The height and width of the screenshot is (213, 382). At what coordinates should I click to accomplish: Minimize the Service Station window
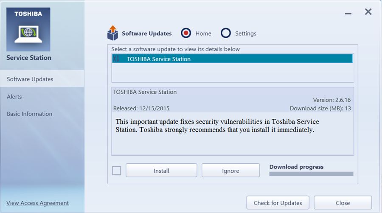(348, 14)
